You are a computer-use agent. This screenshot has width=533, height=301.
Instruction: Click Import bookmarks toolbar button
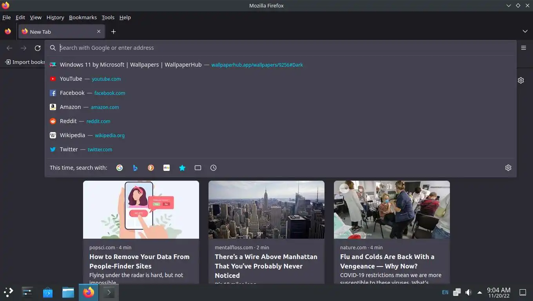[25, 62]
